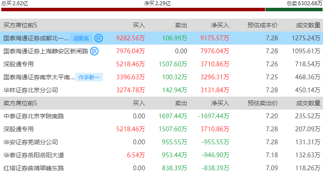Click the red total-buy bar
This screenshot has width=323, height=172.
pyautogui.click(x=133, y=10)
